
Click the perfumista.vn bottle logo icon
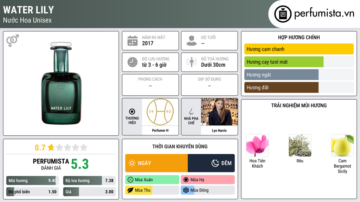click(x=283, y=14)
